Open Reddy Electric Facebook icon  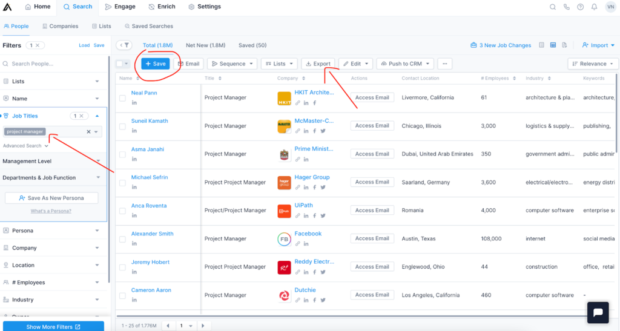(x=315, y=272)
